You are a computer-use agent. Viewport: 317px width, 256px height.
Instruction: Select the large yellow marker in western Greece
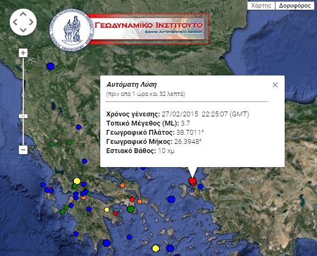(77, 181)
